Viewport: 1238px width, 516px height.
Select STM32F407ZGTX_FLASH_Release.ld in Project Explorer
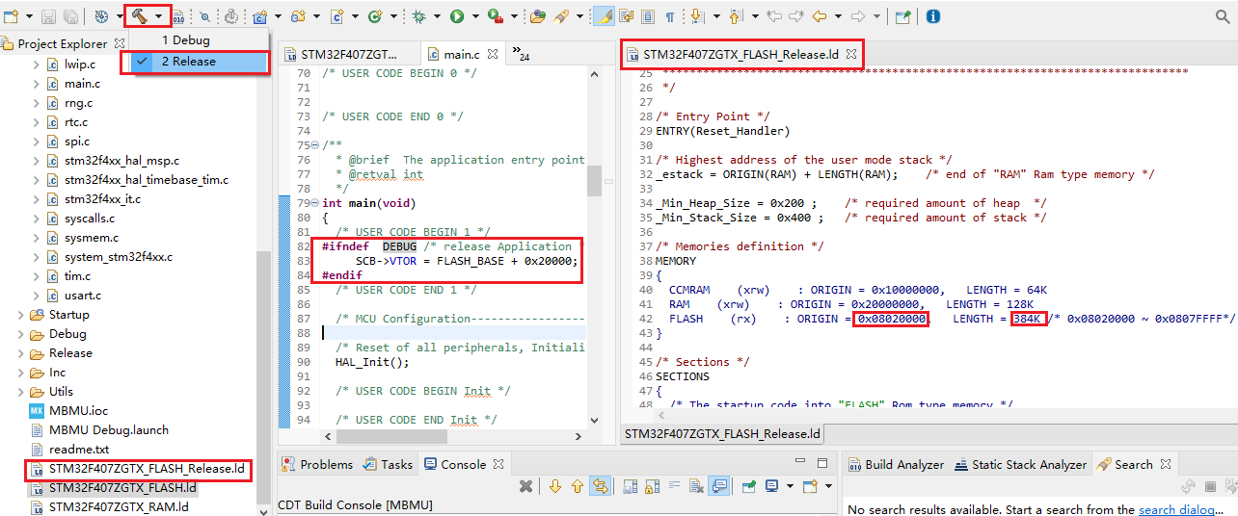(146, 469)
